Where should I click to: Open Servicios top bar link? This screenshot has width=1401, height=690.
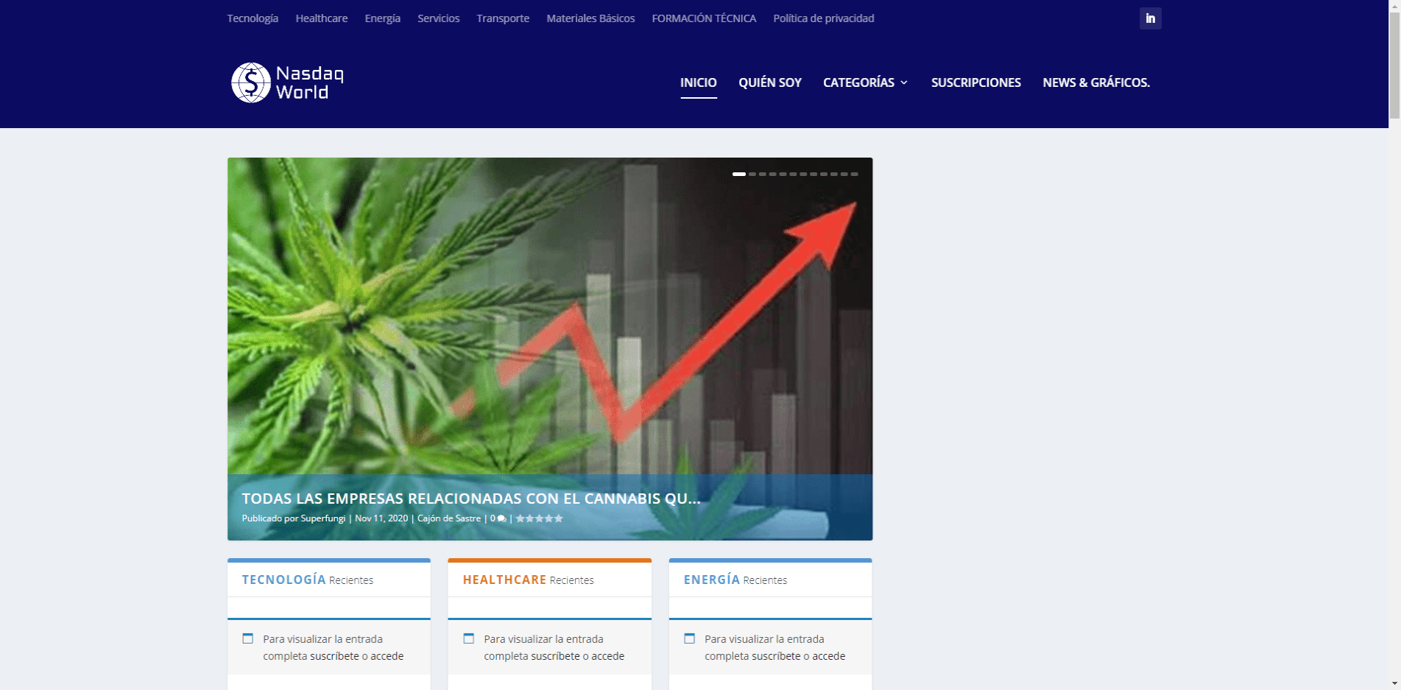[x=438, y=18]
